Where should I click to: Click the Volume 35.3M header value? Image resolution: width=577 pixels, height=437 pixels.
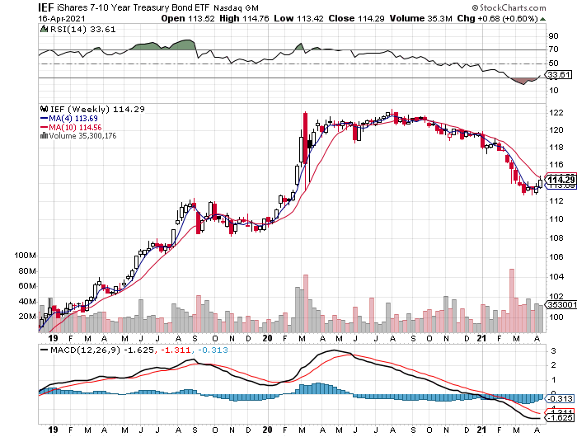tap(420, 18)
